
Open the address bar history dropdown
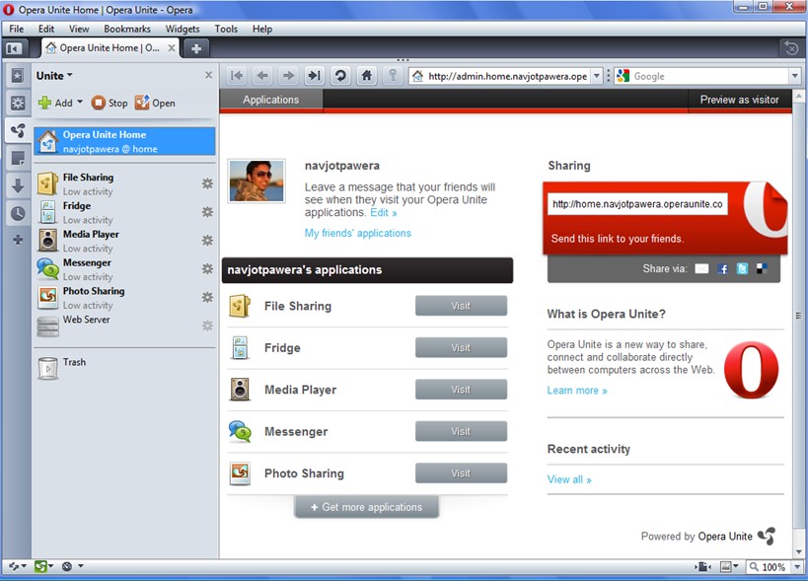tap(596, 76)
